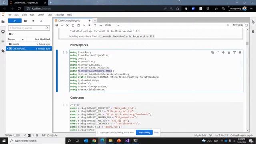Move the active cell down
This screenshot has height=144, width=256.
223,52
